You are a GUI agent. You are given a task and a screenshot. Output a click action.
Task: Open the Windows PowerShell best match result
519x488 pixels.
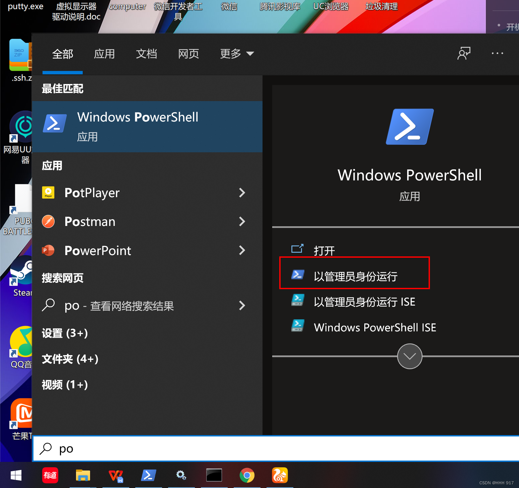point(147,127)
